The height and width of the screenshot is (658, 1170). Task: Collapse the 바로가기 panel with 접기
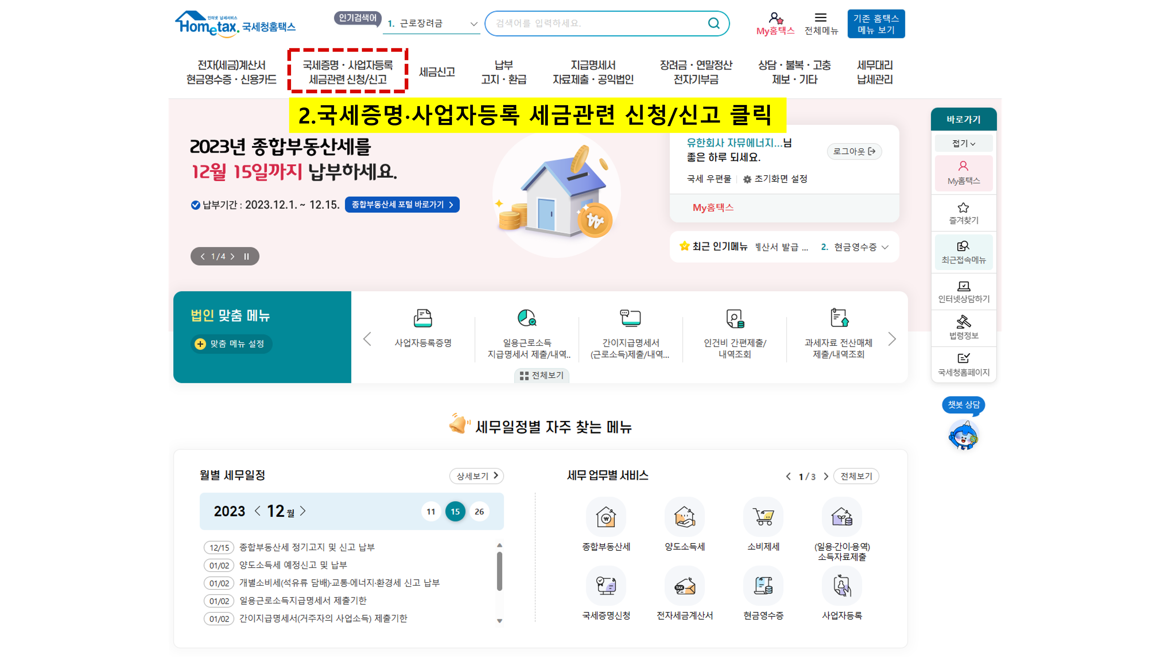pos(963,144)
